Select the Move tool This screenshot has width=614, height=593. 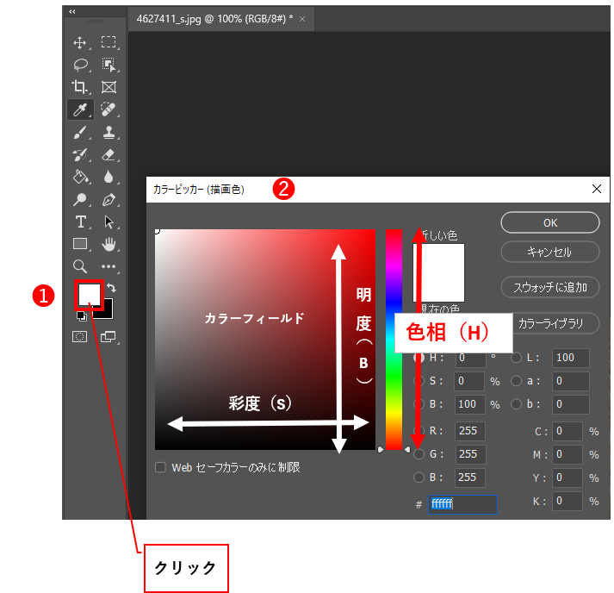pos(80,42)
